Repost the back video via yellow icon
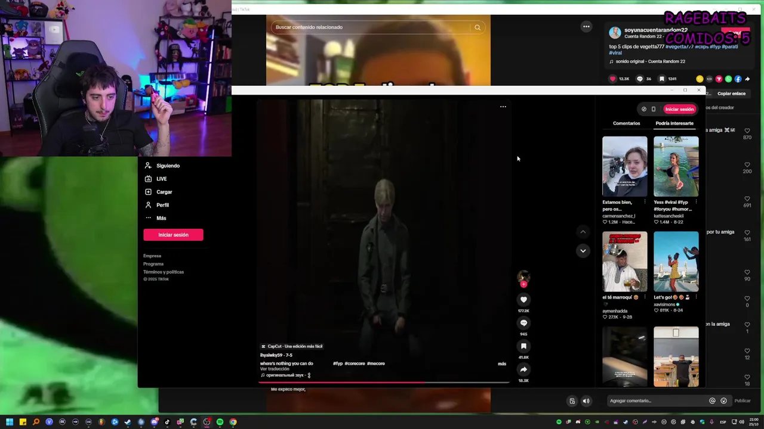Viewport: 764px width, 429px height. pos(700,79)
